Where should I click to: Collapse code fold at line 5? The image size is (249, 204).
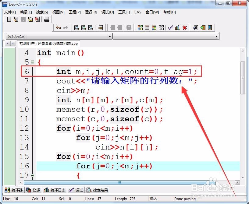click(x=33, y=62)
